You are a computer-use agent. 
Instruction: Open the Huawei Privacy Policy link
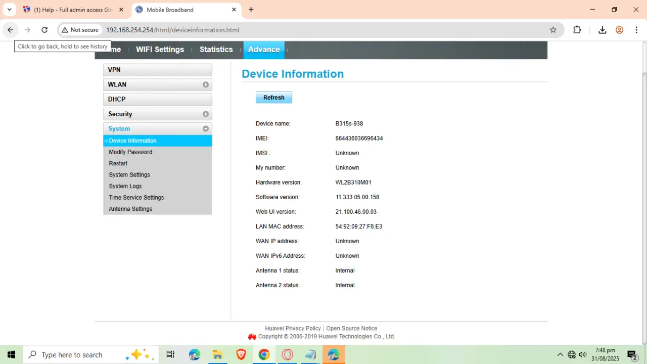(293, 328)
